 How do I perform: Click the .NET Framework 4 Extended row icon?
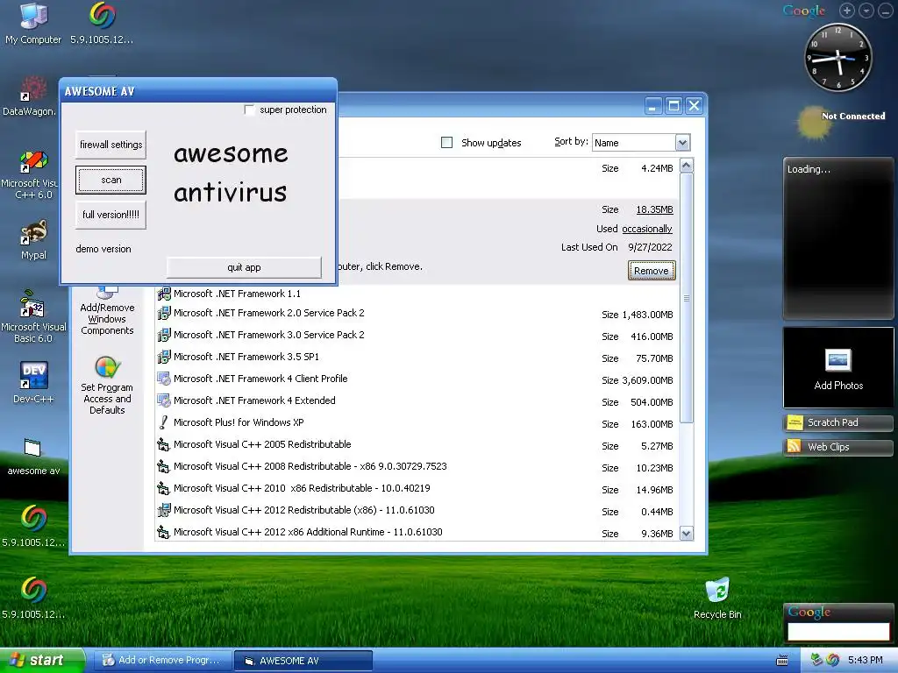pyautogui.click(x=164, y=400)
